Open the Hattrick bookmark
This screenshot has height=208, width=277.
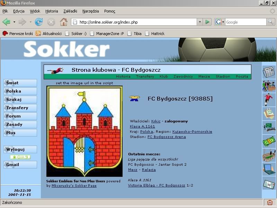pos(155,34)
